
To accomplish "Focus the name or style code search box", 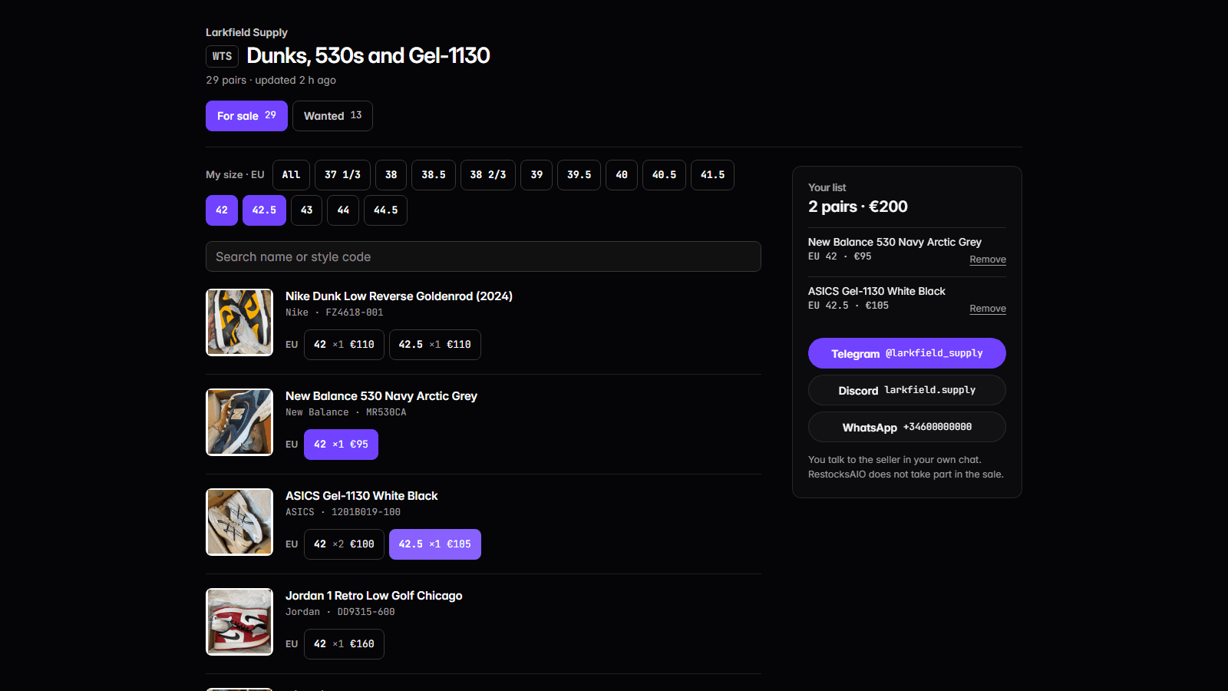I will (x=484, y=256).
